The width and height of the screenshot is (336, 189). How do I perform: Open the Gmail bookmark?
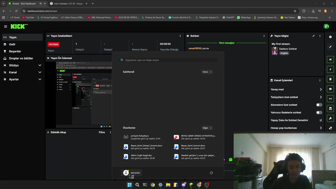[15, 18]
